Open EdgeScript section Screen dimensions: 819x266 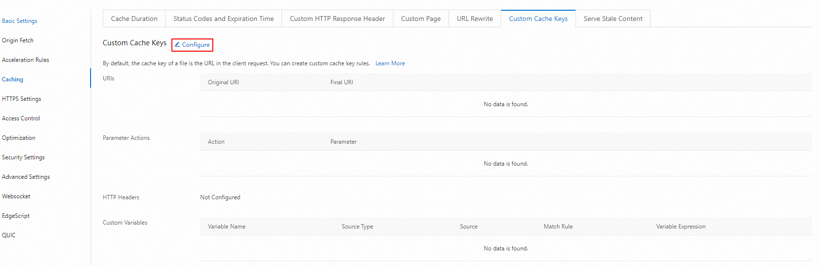[16, 216]
